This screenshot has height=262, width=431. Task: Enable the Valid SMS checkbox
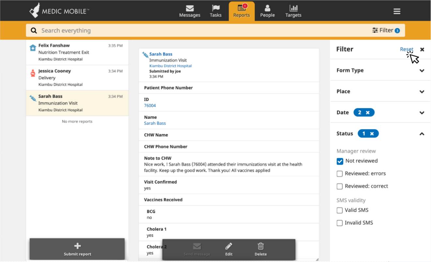tap(340, 210)
